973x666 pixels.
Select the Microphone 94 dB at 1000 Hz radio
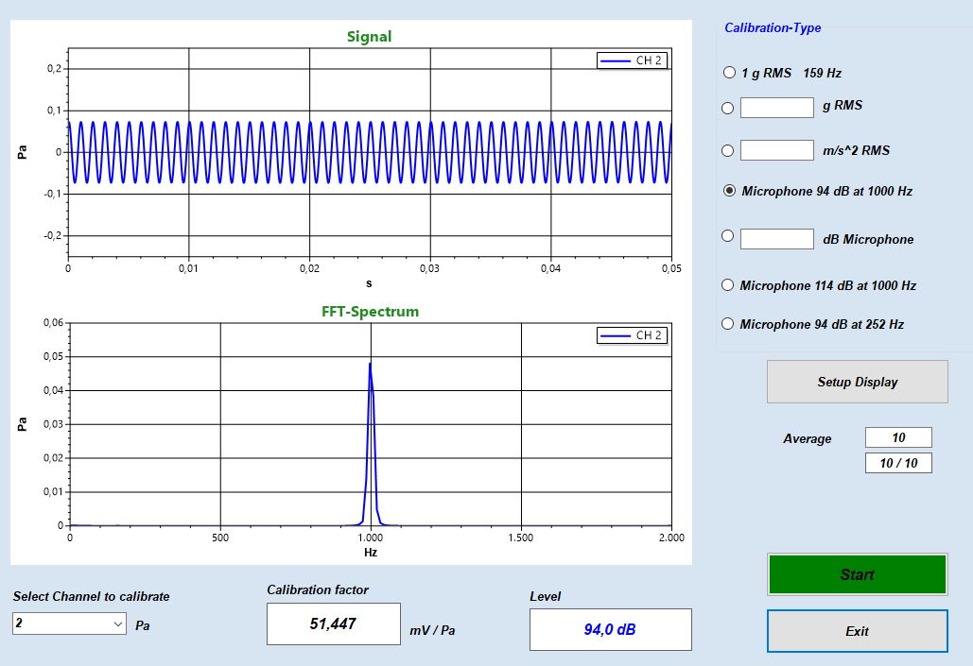point(728,191)
